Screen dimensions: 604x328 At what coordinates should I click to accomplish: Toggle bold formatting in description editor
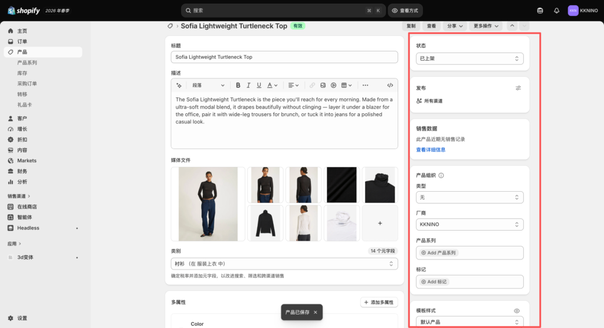tap(238, 85)
